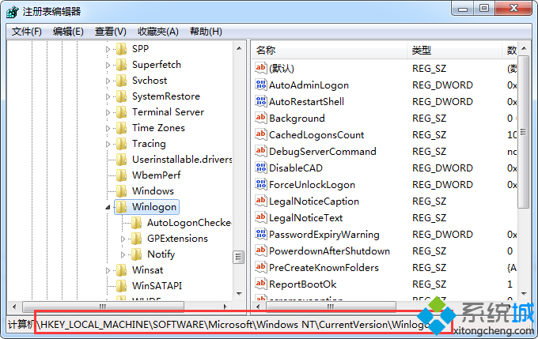Click the Background string value icon

point(261,118)
